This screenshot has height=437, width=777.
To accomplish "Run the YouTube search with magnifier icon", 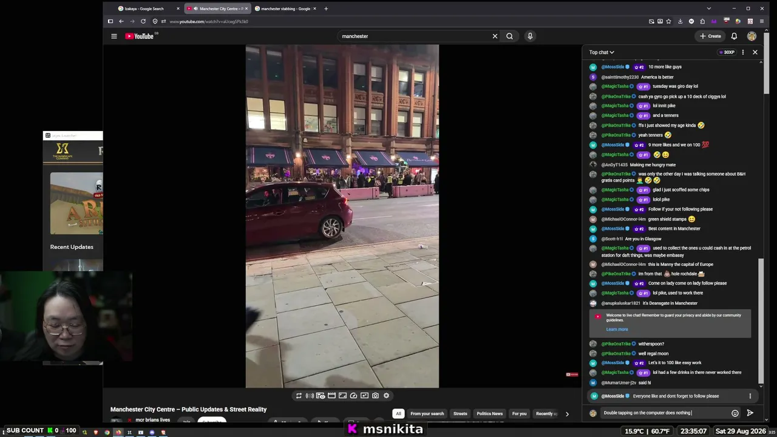I will click(509, 36).
